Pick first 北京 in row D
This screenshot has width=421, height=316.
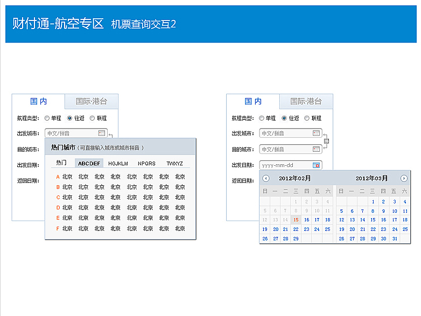click(x=67, y=208)
